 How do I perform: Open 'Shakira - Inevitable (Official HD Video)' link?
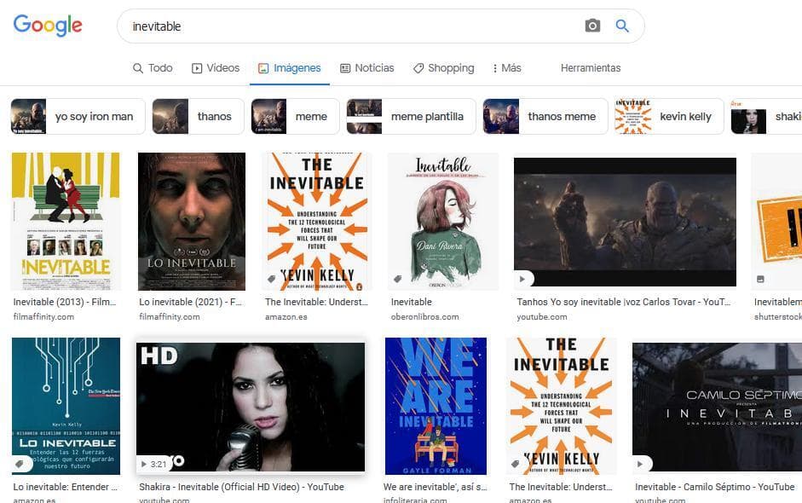[241, 487]
